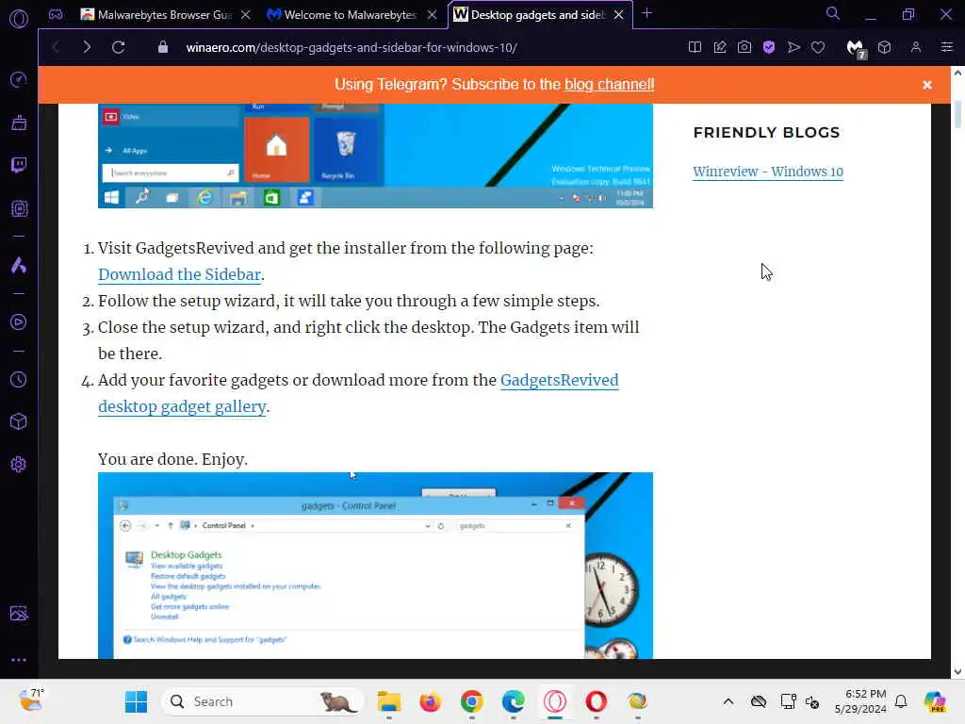View site security padlock info
This screenshot has height=724, width=965.
162,47
